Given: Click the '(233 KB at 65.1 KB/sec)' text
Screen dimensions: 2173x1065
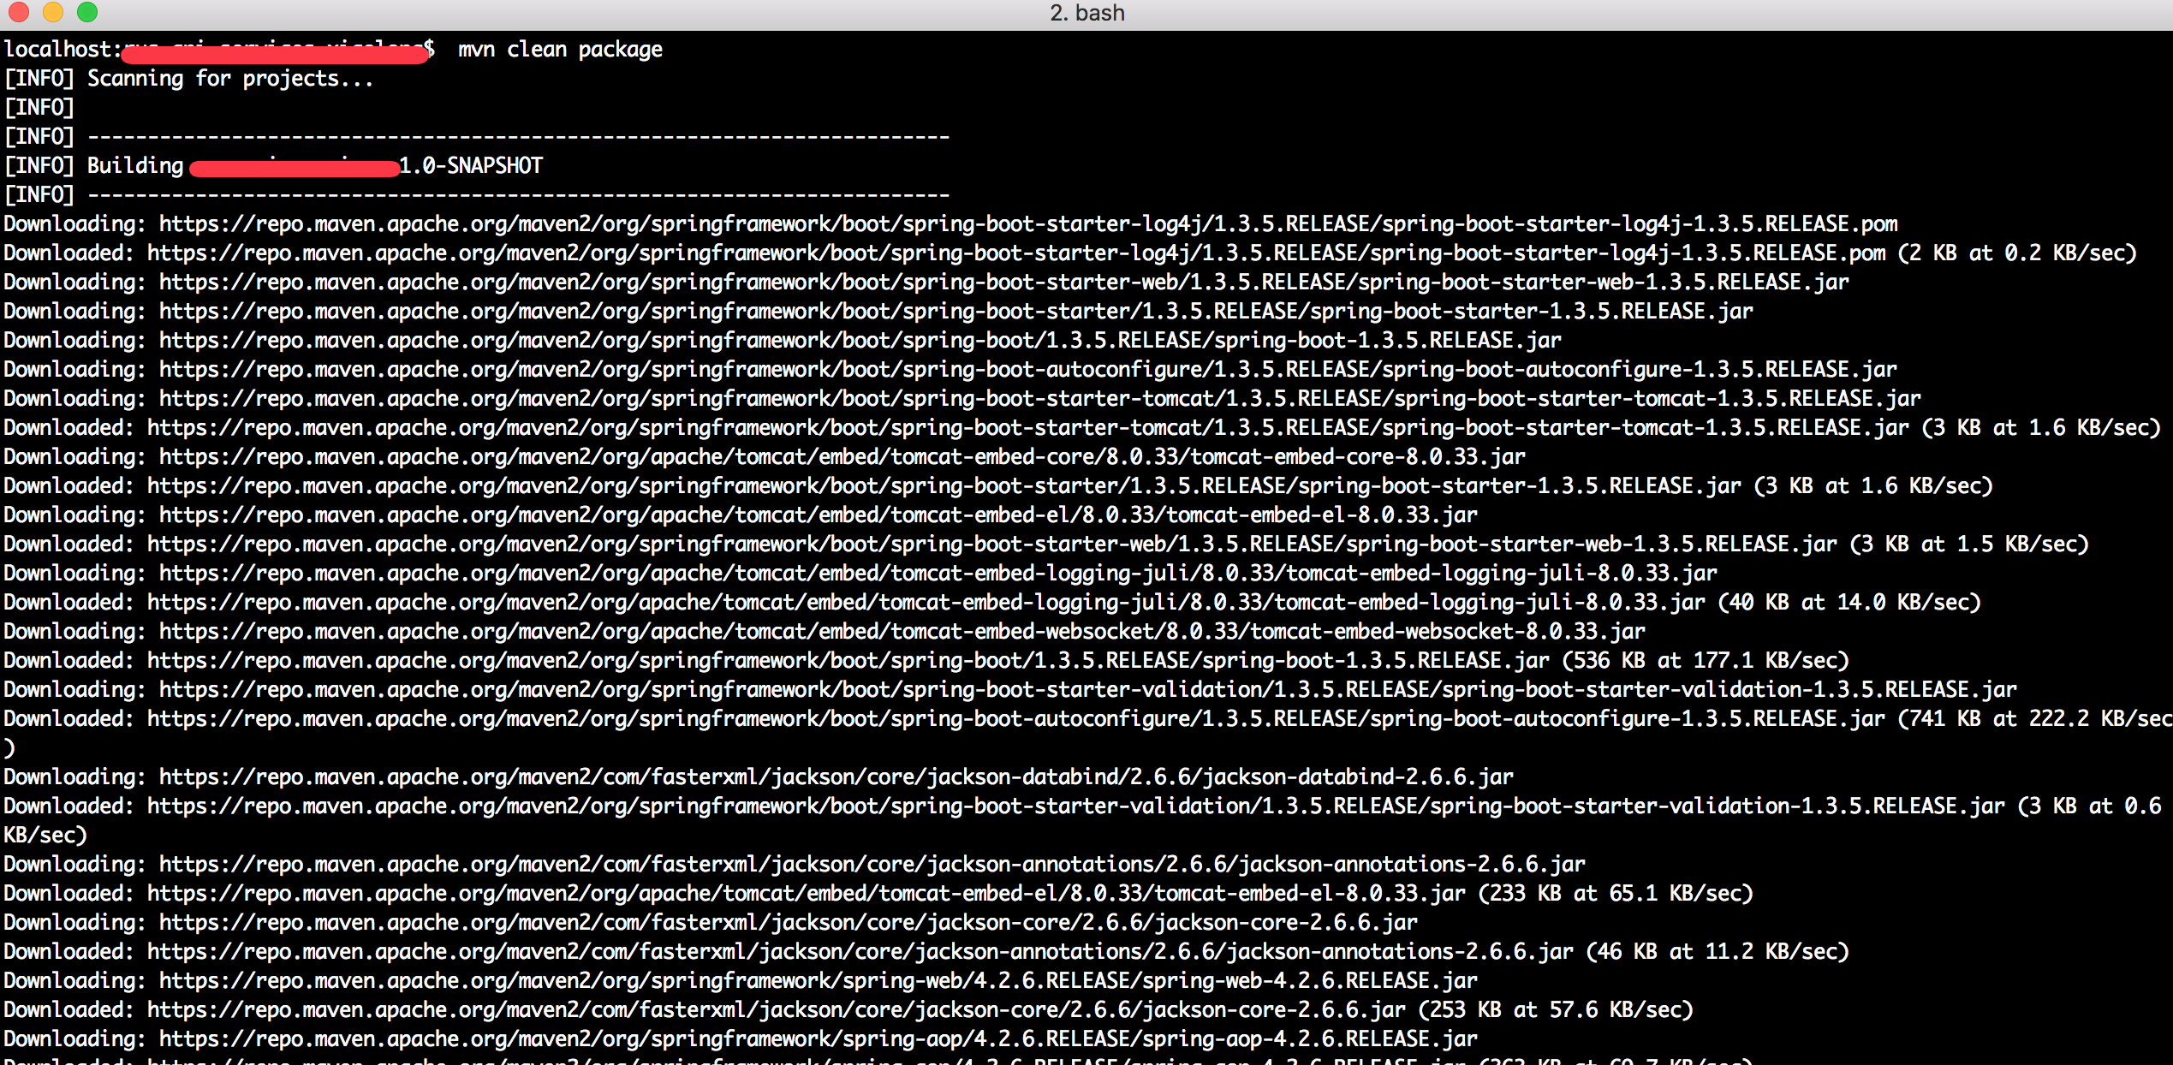Looking at the screenshot, I should pos(1616,894).
